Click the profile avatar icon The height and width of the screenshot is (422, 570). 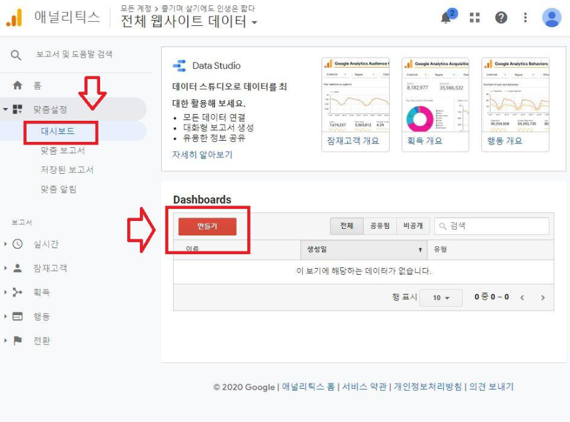point(551,18)
